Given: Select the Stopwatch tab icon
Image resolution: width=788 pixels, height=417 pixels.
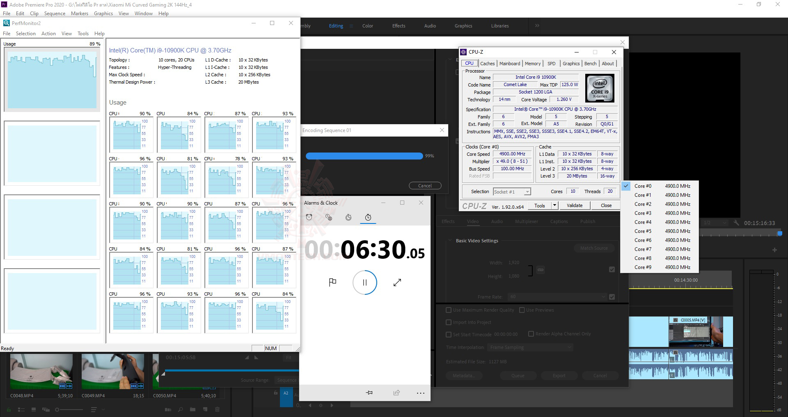Looking at the screenshot, I should coord(368,217).
